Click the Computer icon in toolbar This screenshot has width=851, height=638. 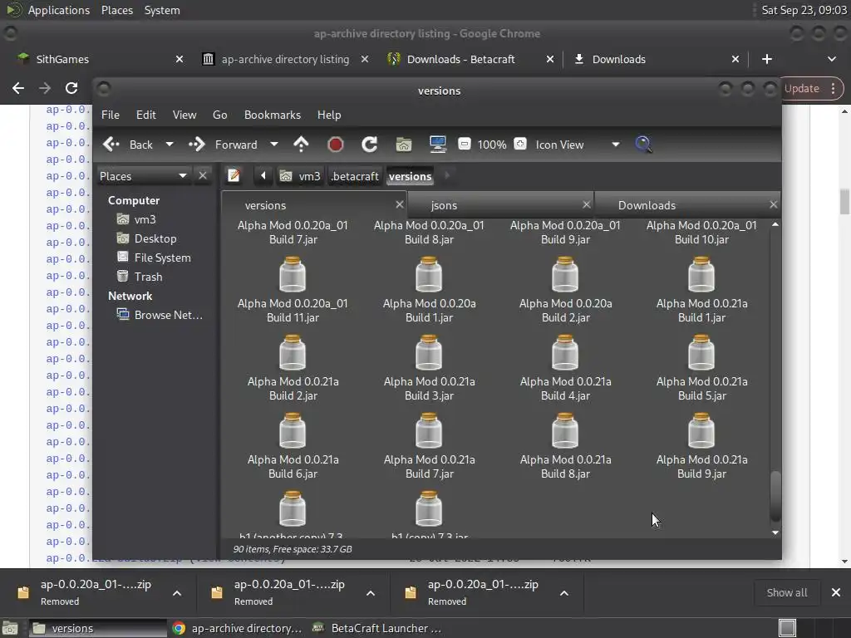[438, 145]
